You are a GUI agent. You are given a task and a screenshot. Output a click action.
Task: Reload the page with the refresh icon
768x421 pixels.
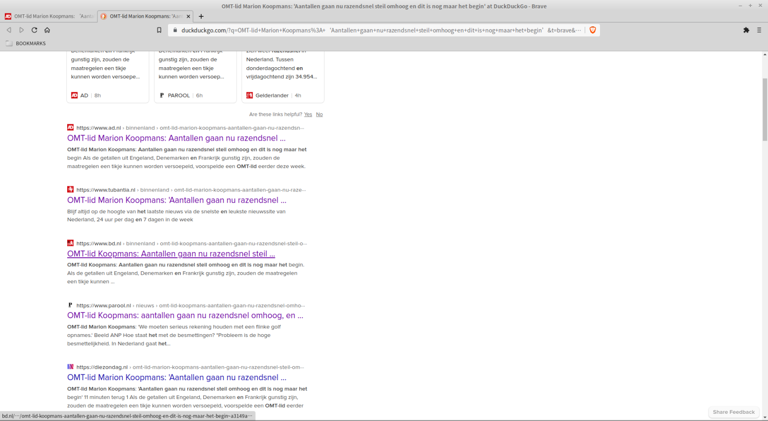point(35,30)
